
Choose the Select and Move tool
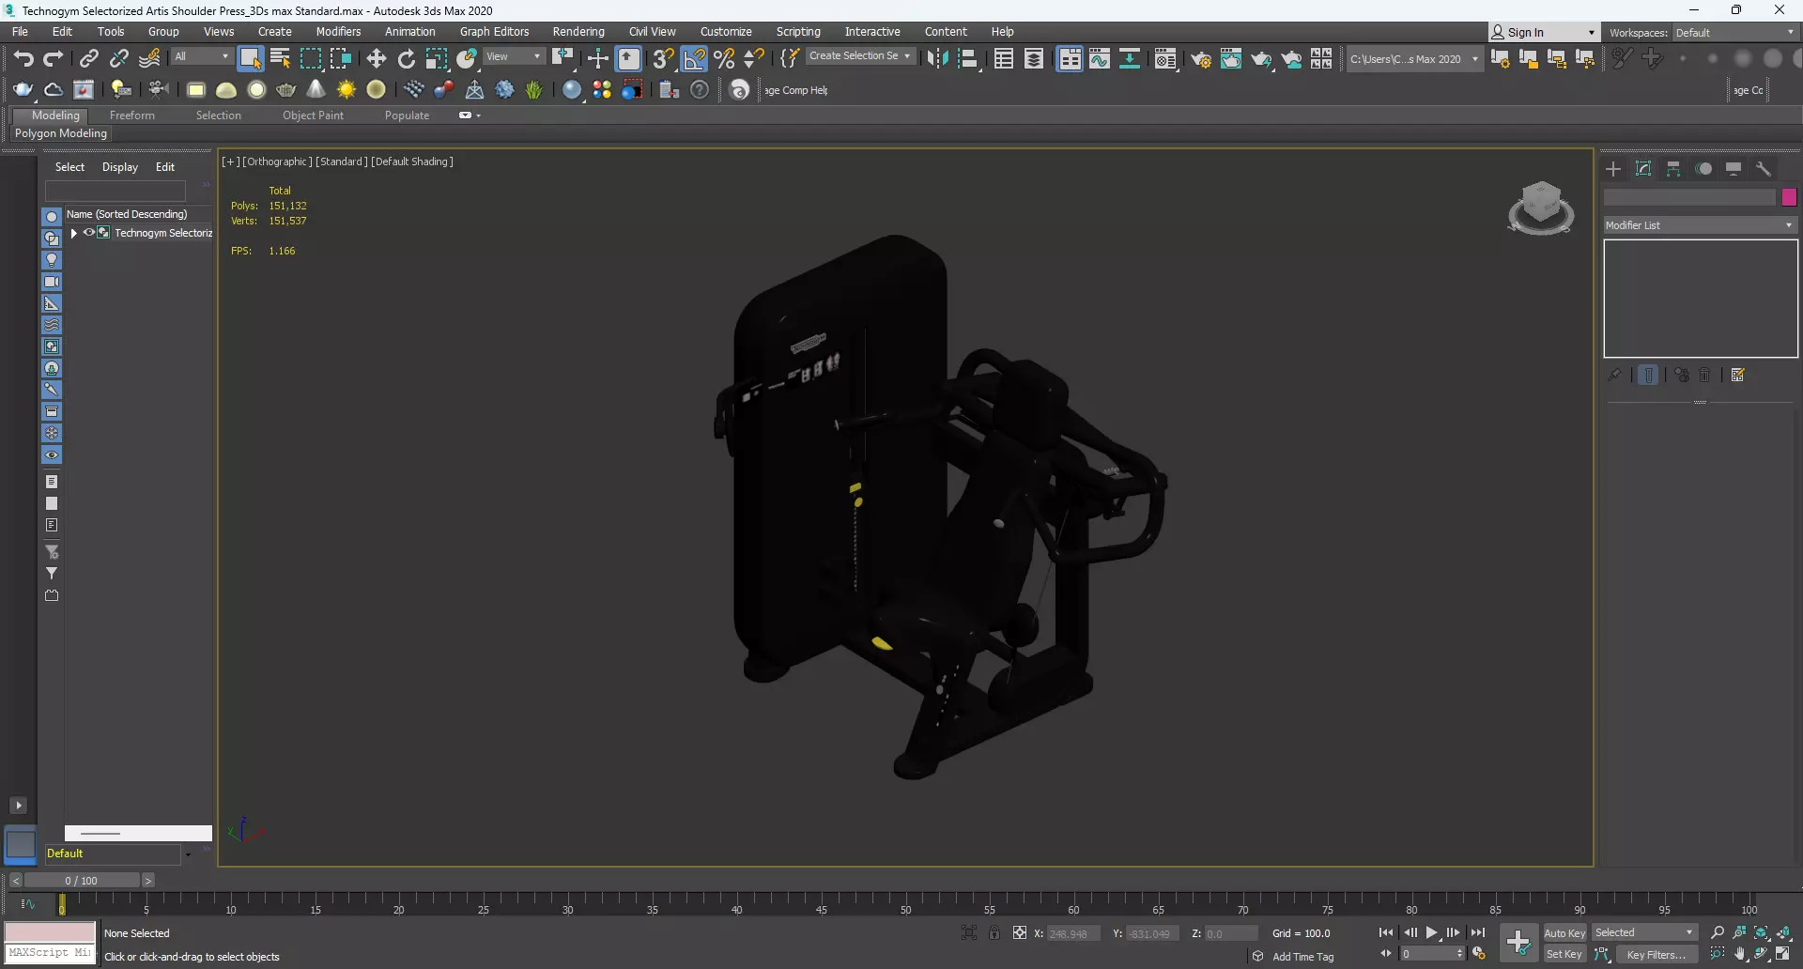click(377, 58)
